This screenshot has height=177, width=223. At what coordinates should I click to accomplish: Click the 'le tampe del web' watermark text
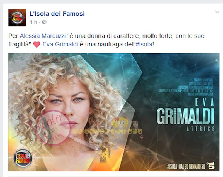[107, 131]
